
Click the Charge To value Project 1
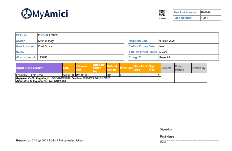165,58
